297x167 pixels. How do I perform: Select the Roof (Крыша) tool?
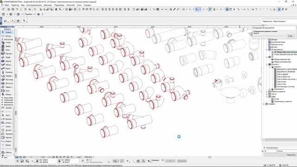[x=7, y=61]
